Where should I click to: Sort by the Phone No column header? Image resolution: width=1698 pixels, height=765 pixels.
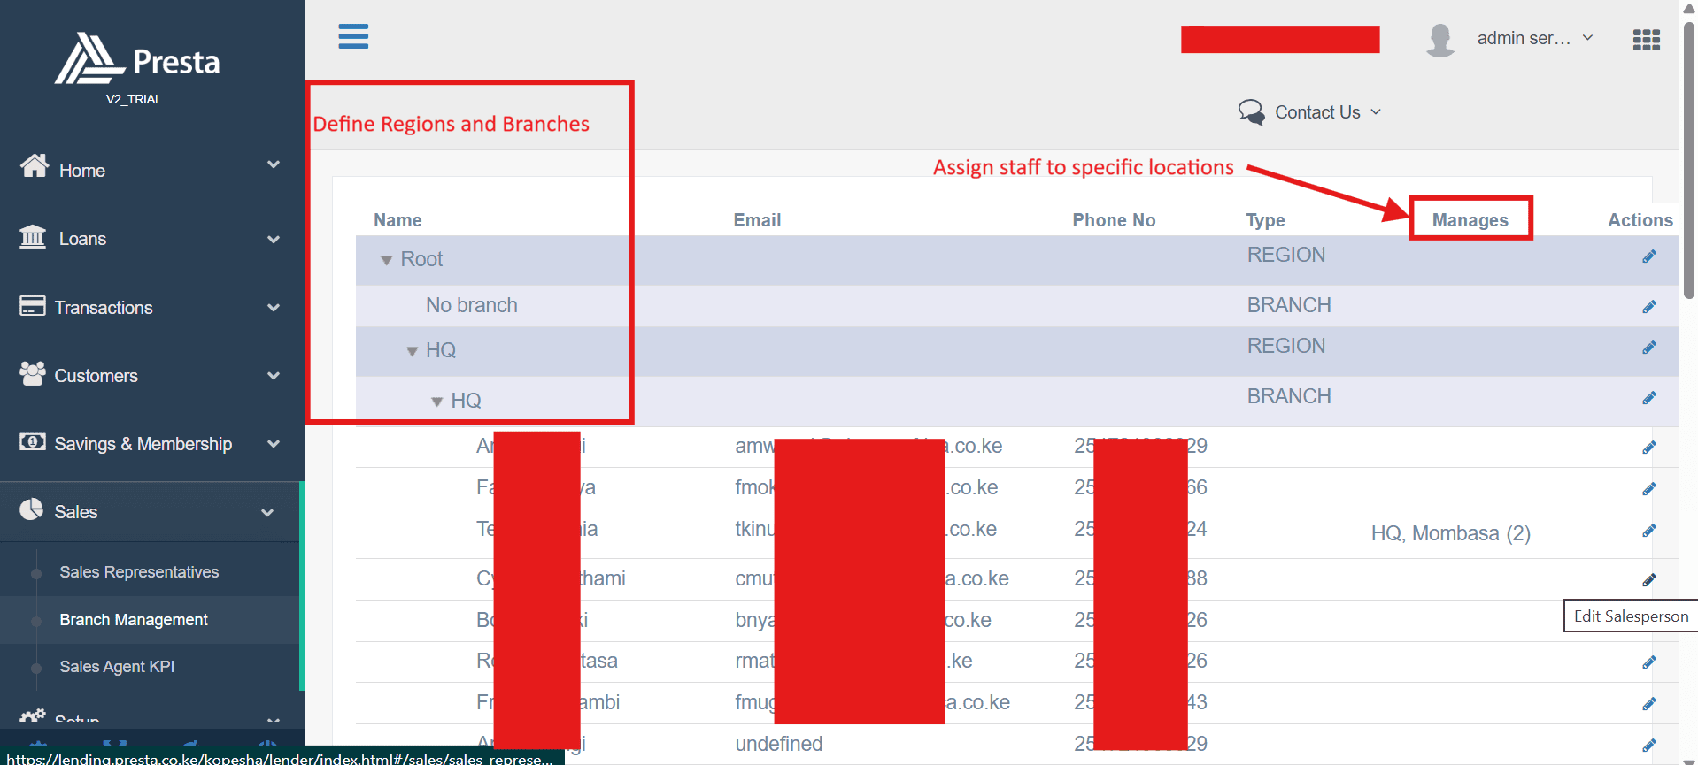coord(1114,220)
